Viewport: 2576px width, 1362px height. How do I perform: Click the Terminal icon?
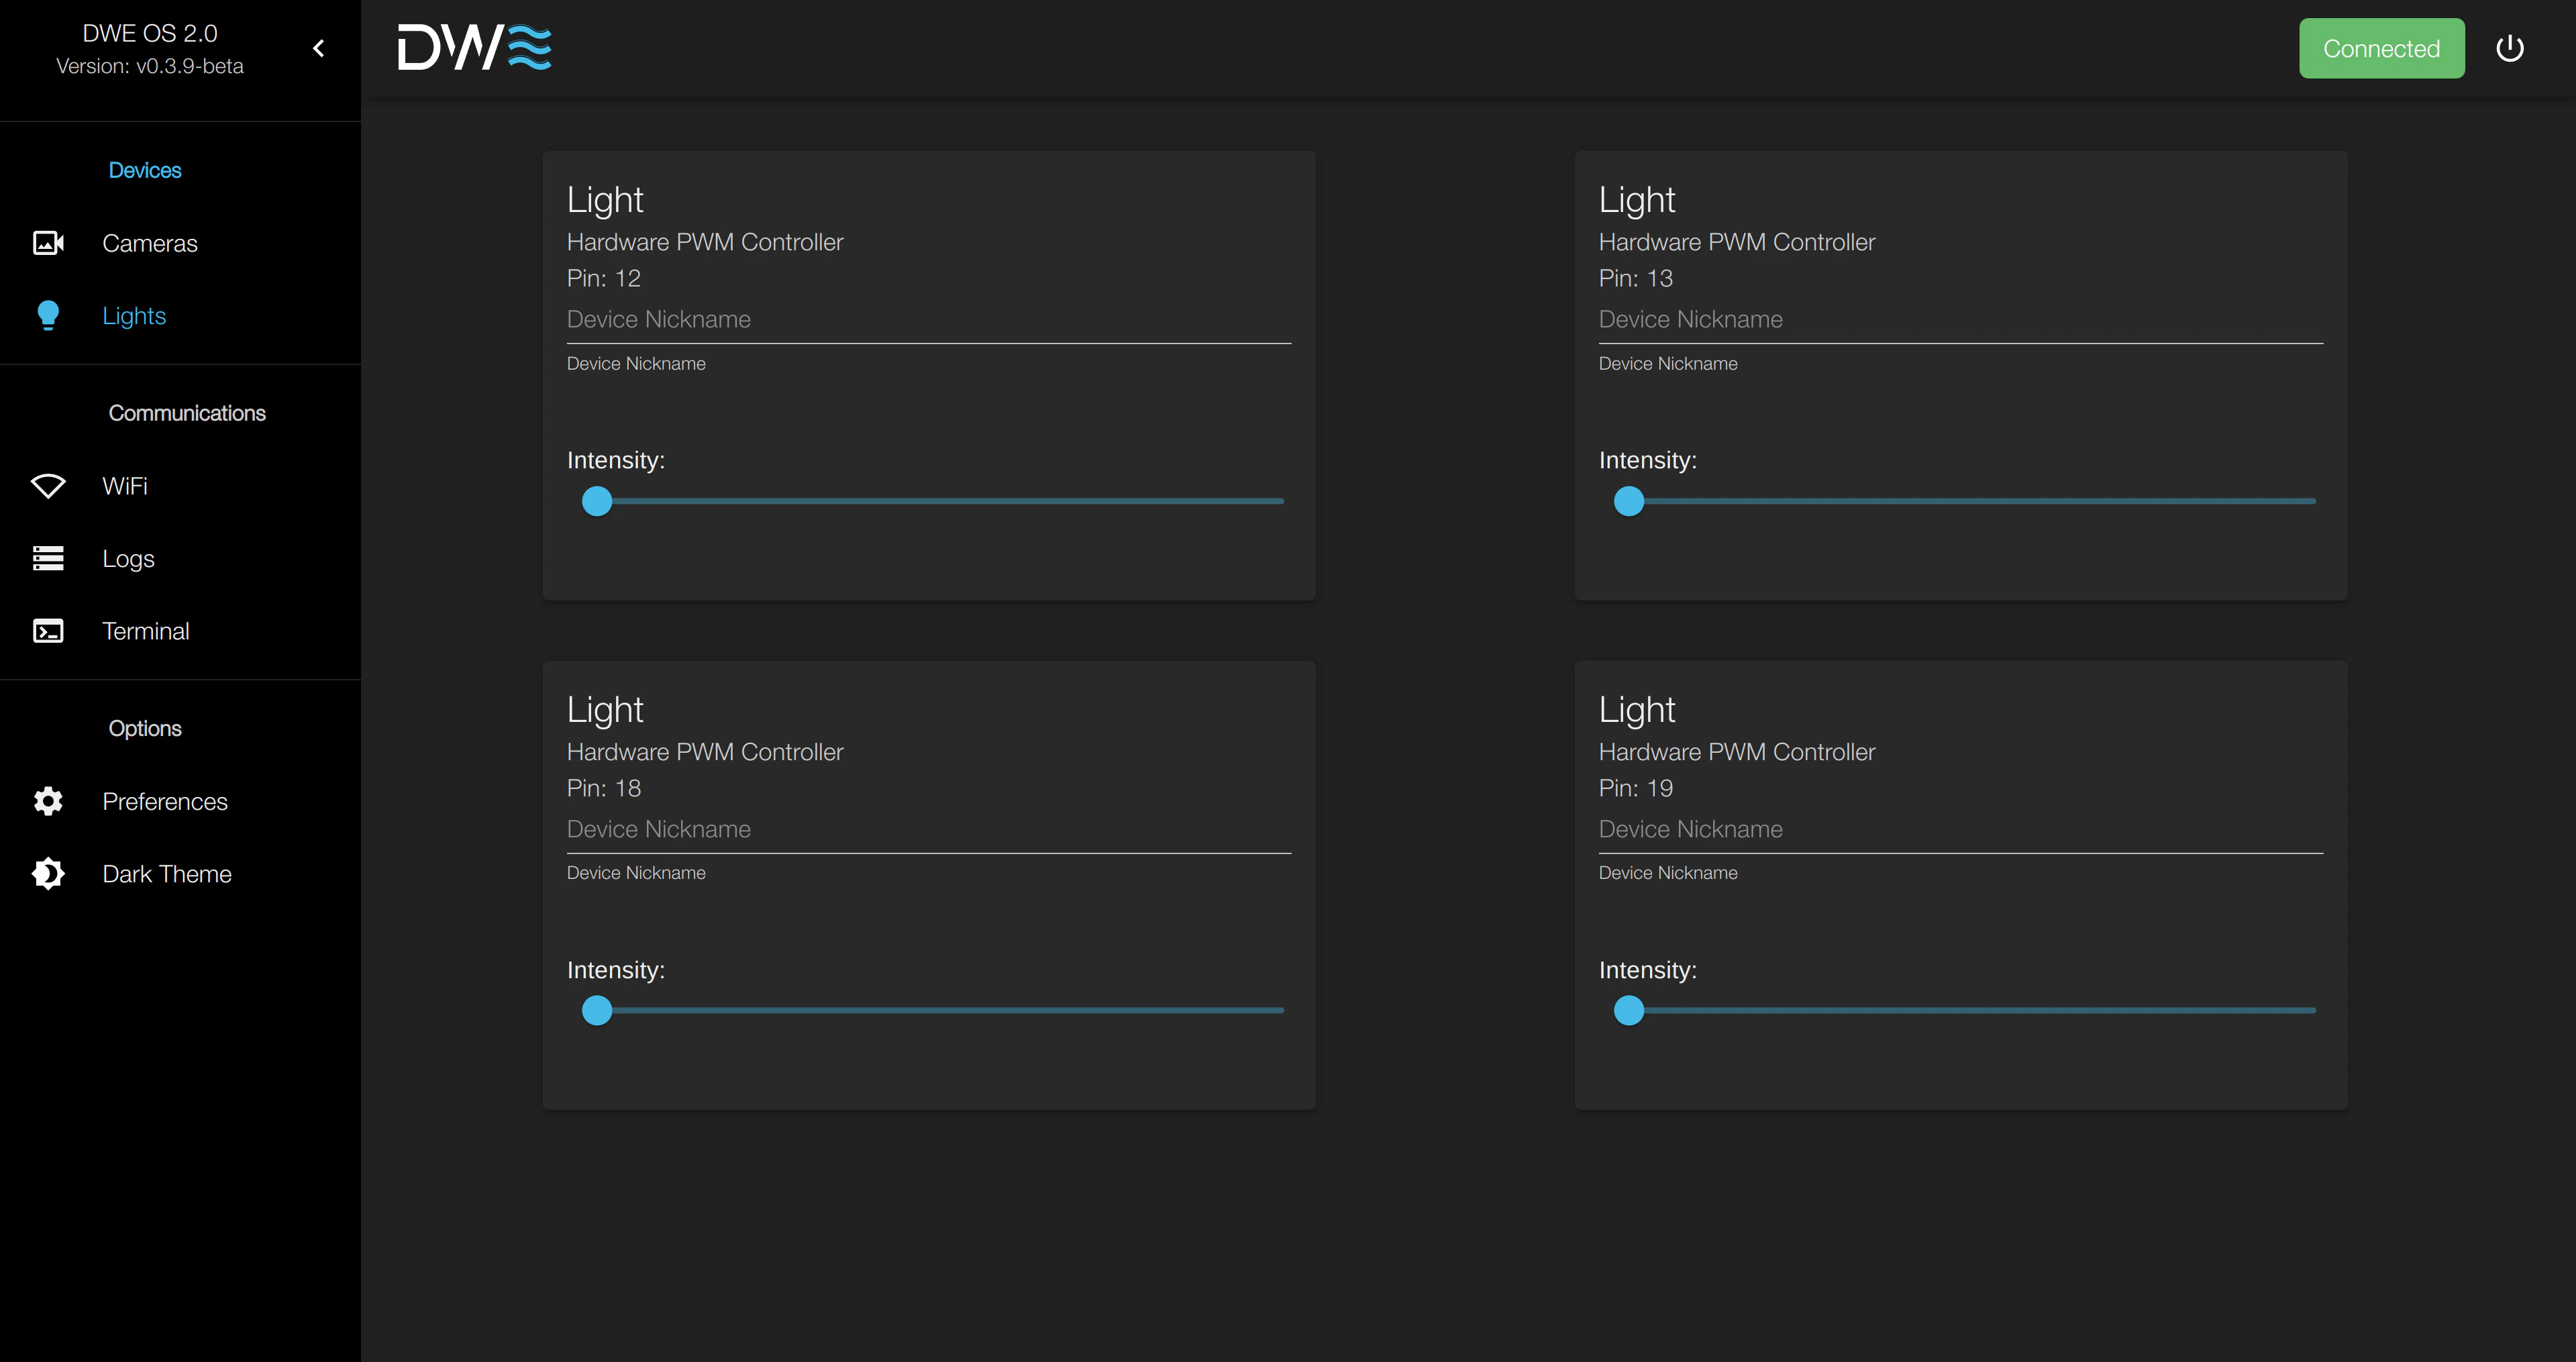click(47, 630)
